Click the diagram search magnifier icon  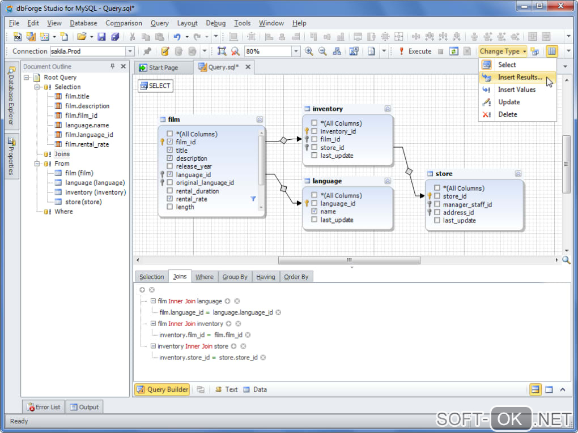coord(566,260)
